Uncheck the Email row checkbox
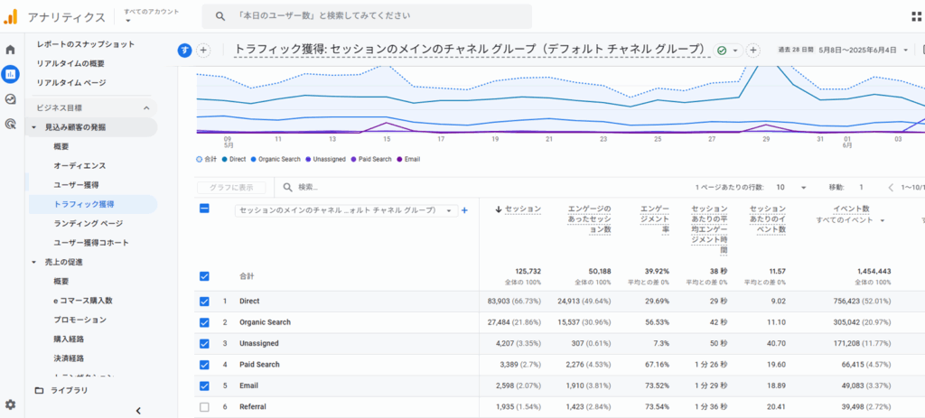 point(204,386)
